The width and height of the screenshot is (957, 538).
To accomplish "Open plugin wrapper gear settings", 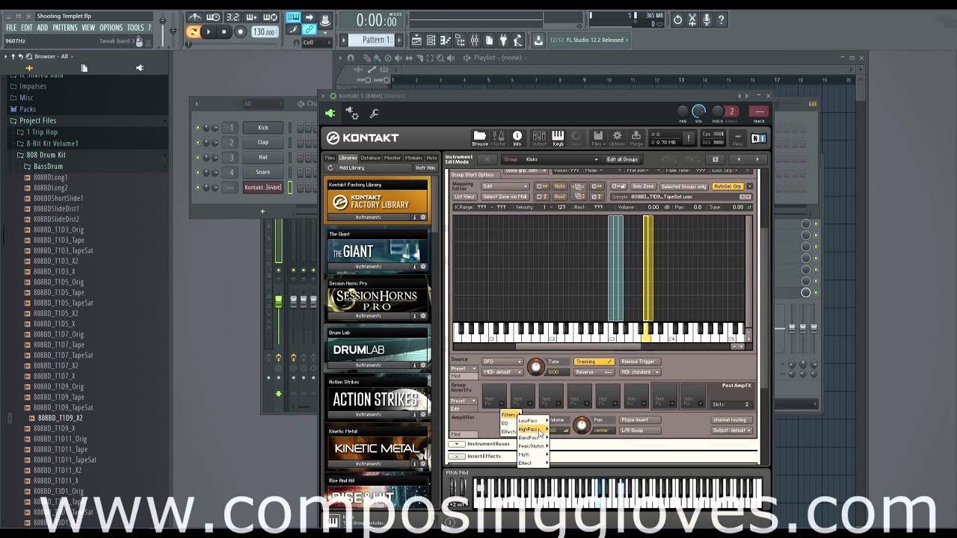I will coord(352,114).
